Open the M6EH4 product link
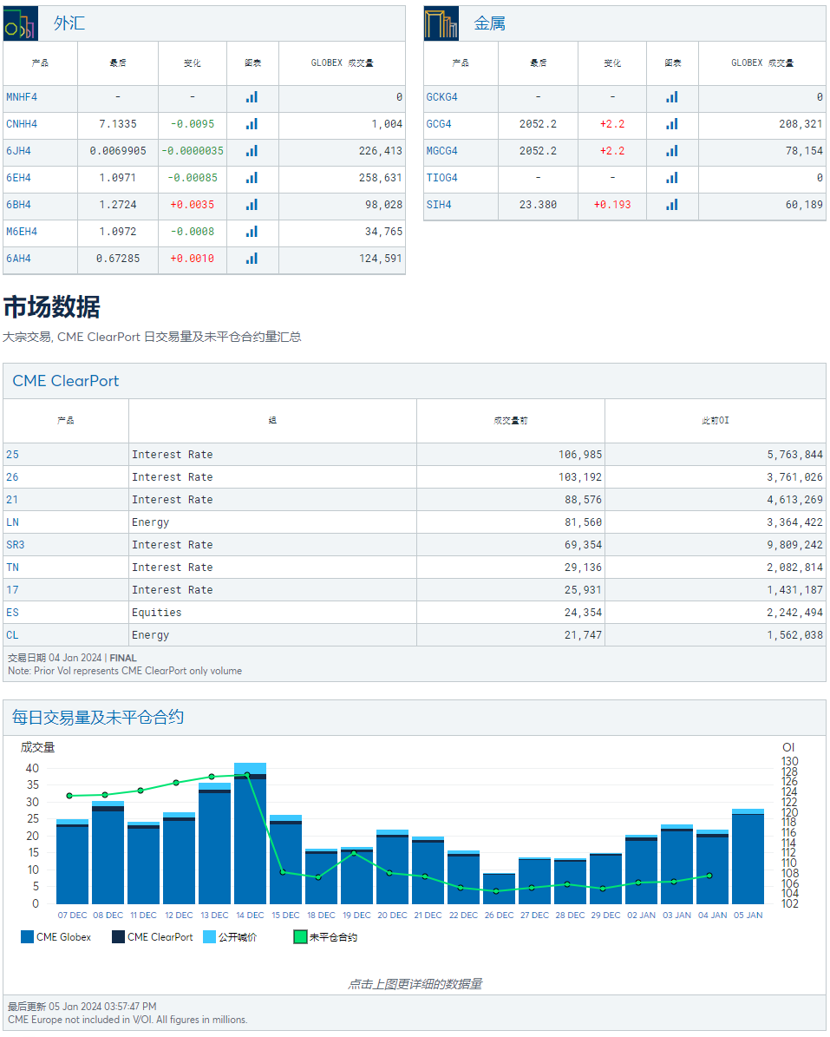The height and width of the screenshot is (1037, 830). coord(22,233)
